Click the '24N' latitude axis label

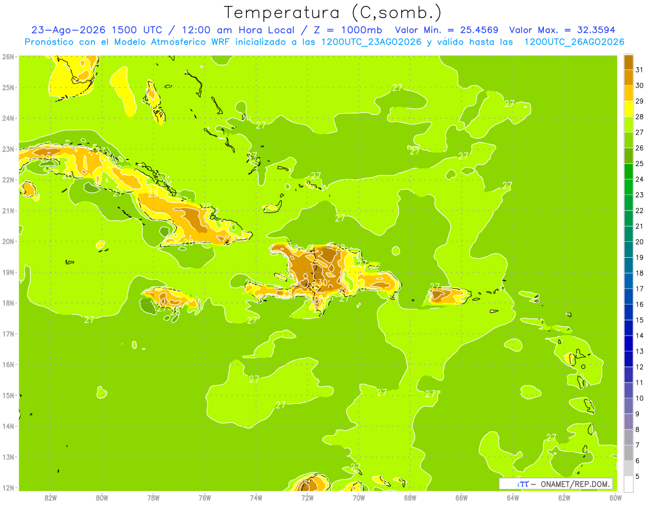pos(8,118)
